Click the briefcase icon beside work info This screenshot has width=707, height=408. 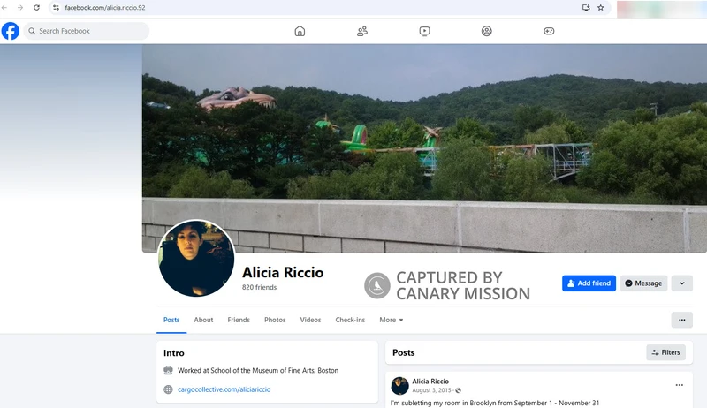point(168,370)
